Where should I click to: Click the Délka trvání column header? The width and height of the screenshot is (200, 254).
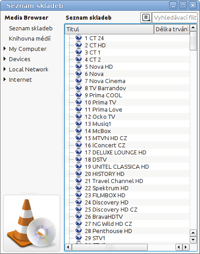pyautogui.click(x=172, y=29)
